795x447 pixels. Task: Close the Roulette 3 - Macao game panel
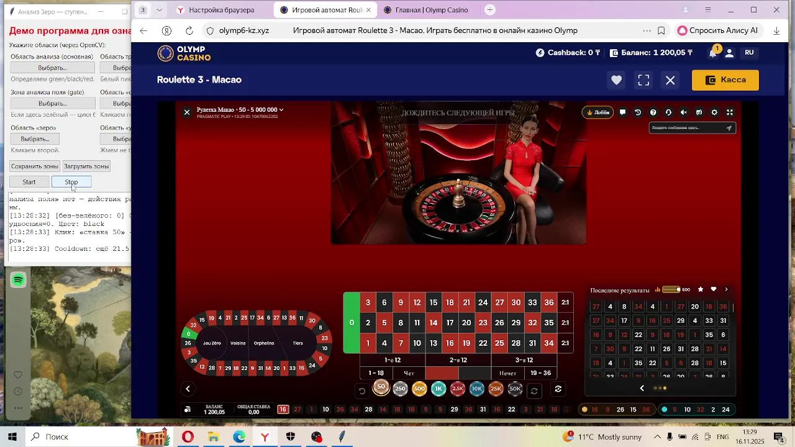pyautogui.click(x=670, y=80)
